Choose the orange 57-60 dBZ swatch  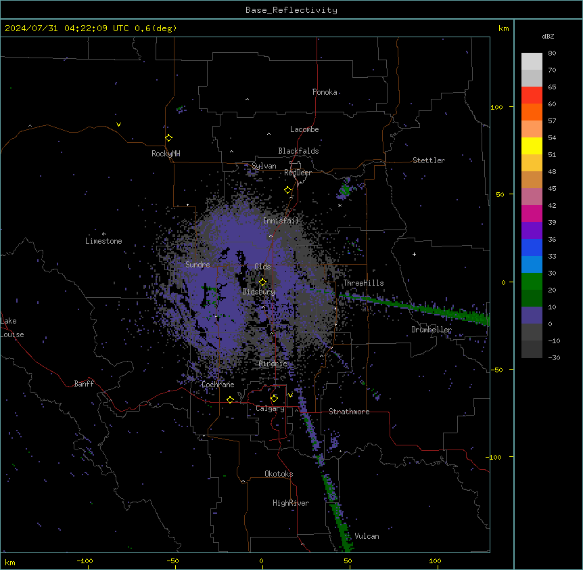tap(532, 112)
